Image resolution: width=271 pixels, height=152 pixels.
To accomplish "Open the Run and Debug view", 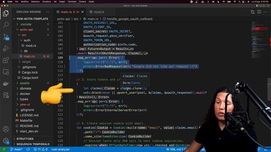I will pos(6,49).
